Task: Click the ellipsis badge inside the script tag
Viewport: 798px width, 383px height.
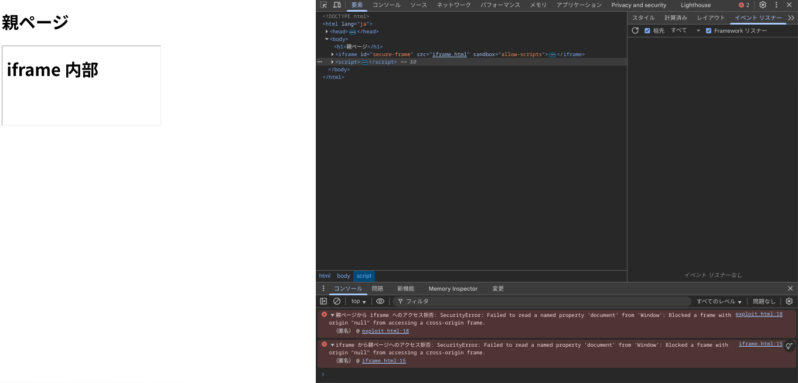Action: 364,62
